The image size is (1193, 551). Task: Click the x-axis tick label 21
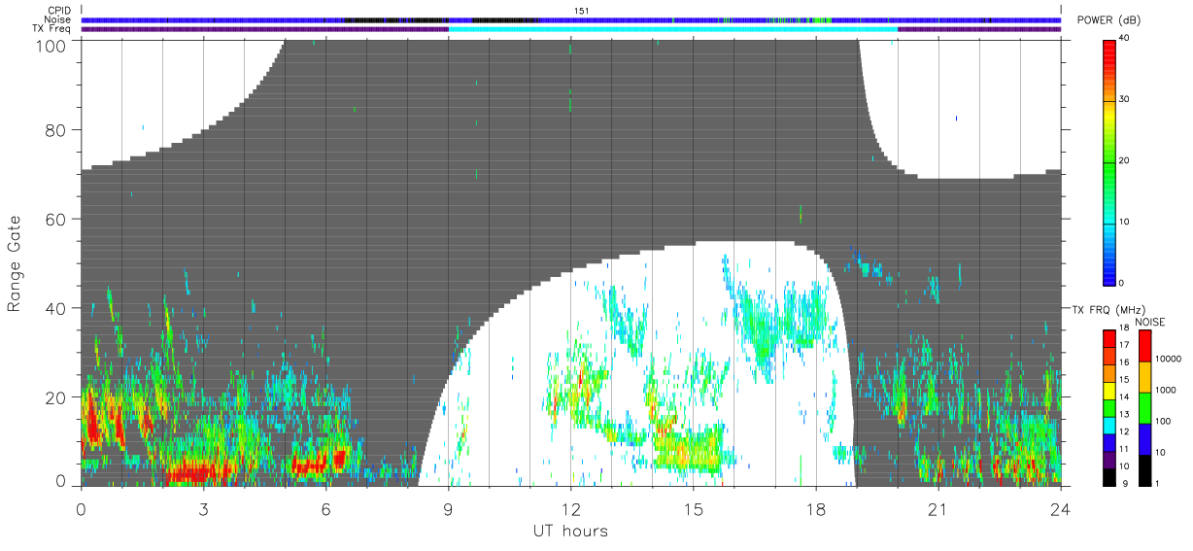[938, 508]
